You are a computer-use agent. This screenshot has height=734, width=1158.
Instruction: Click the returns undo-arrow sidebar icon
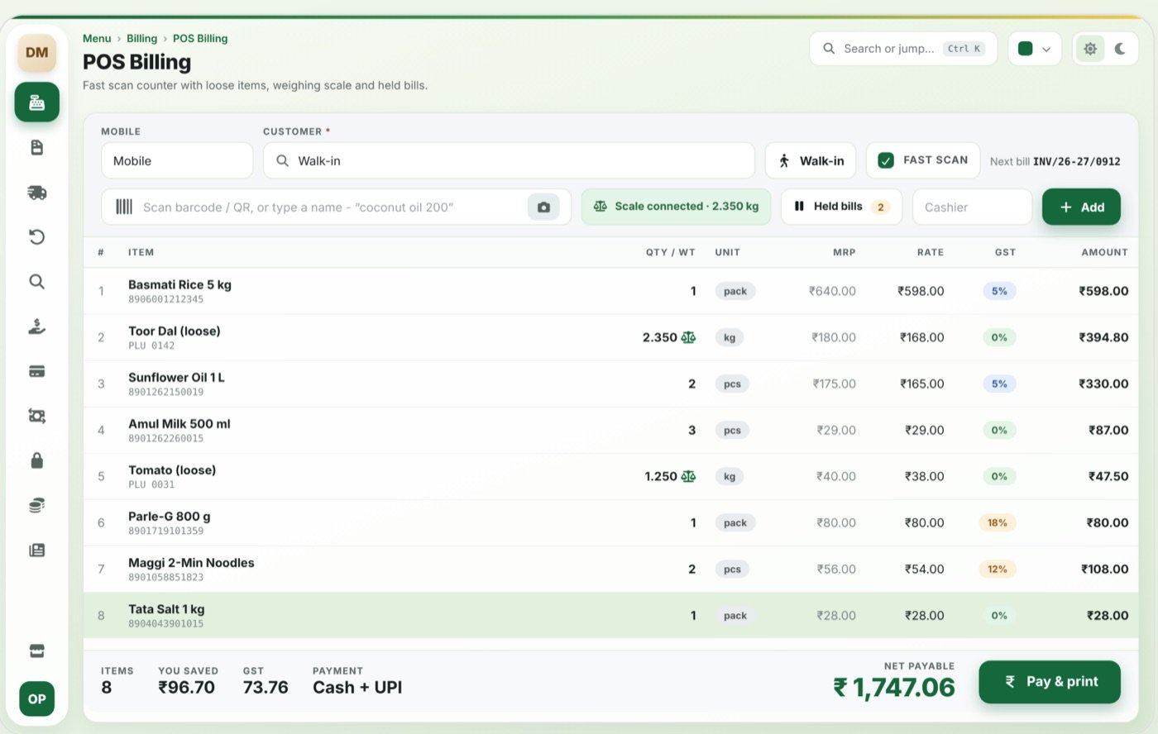pos(36,237)
